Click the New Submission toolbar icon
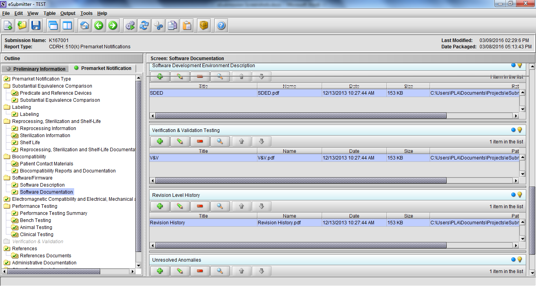 pyautogui.click(x=8, y=26)
